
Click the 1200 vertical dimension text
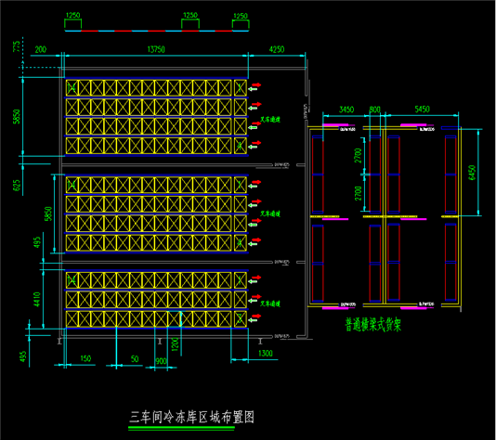click(x=175, y=343)
